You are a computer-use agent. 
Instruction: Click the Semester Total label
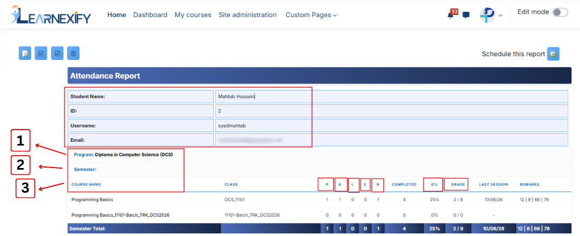pos(88,229)
